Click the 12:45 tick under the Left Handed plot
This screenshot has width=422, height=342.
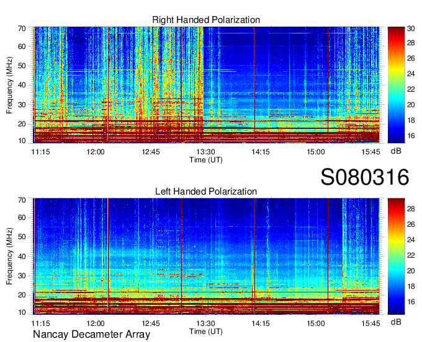coord(151,323)
